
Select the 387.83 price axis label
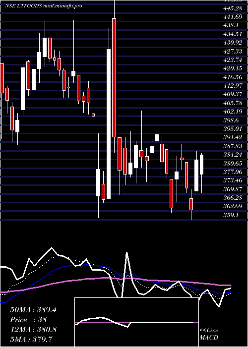[233, 146]
